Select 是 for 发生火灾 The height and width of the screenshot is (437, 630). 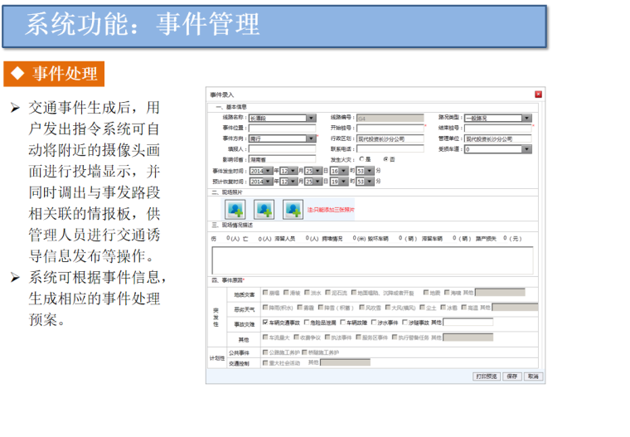coord(362,159)
